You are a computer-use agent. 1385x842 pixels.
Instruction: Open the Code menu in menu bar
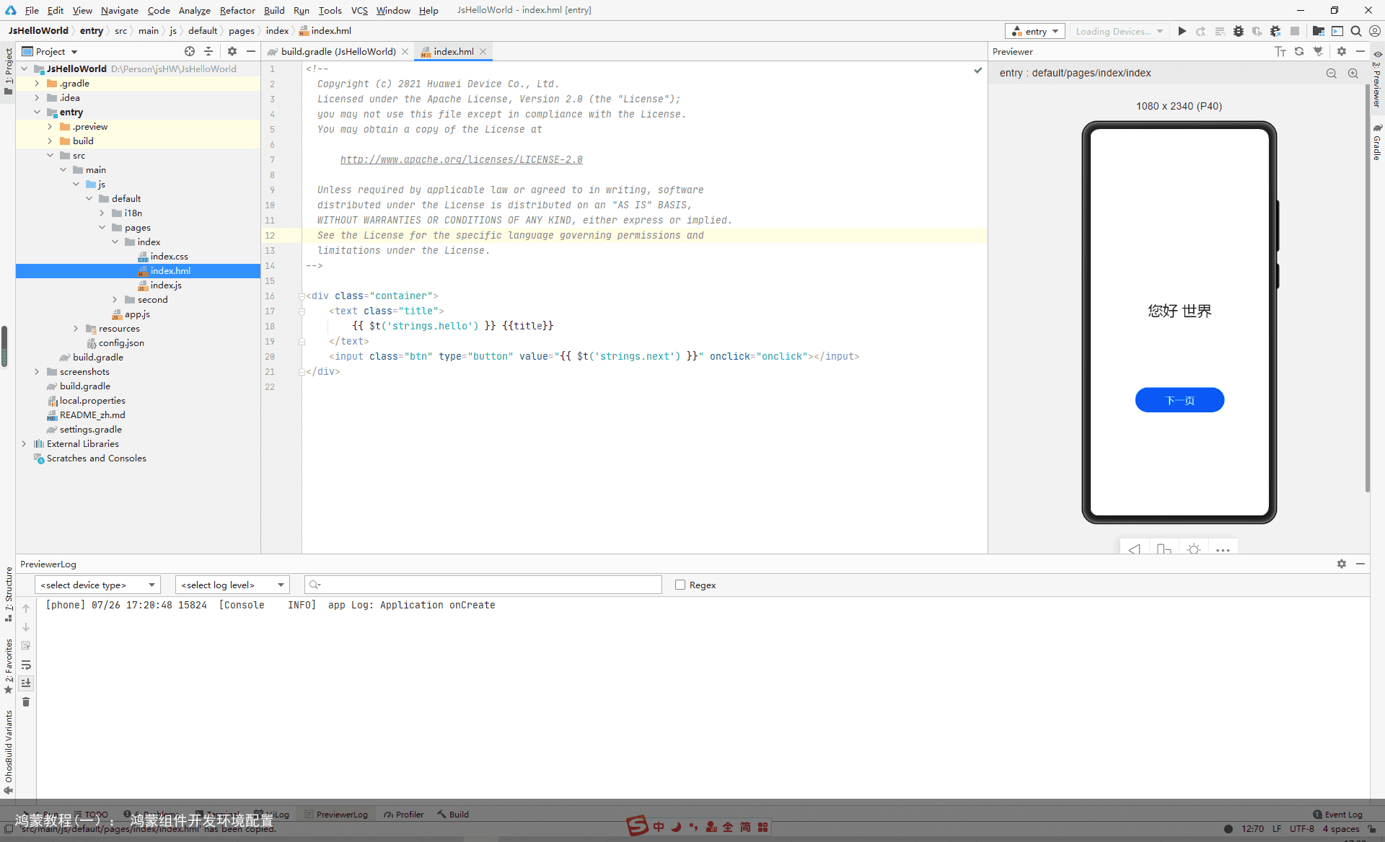pos(157,11)
